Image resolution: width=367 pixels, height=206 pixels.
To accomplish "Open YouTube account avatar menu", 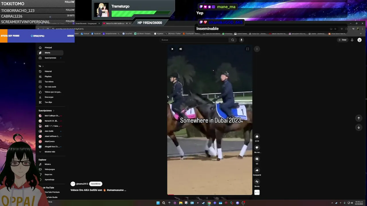I will (360, 40).
